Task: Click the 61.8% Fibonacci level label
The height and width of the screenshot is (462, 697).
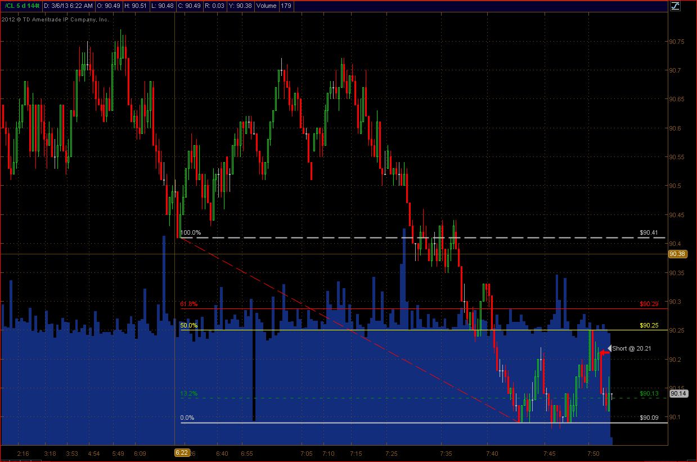Action: click(x=189, y=304)
